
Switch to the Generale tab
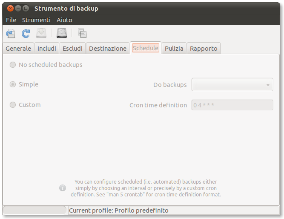(x=18, y=49)
